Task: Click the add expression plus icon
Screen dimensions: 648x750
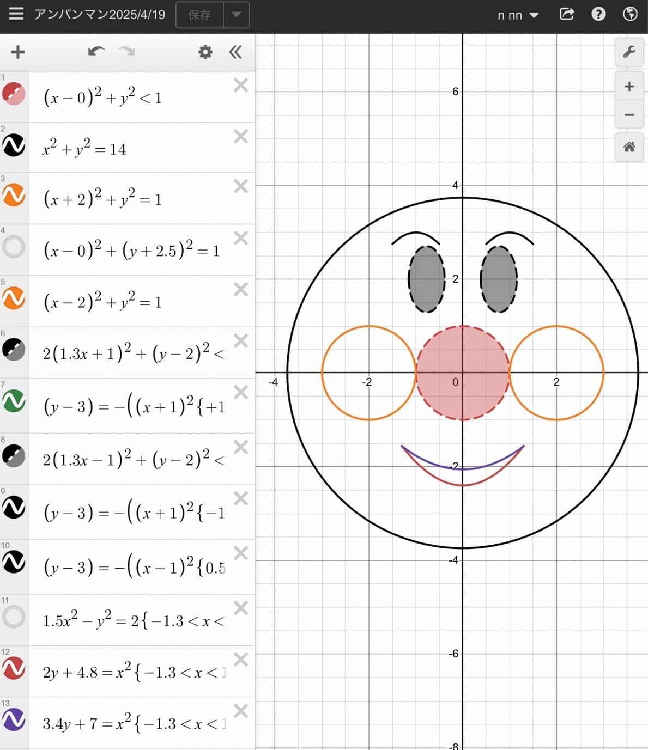Action: tap(18, 52)
